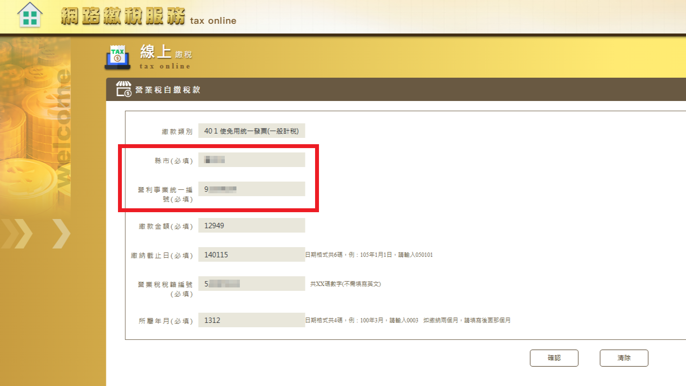Screen dimensions: 686x386
Task: Click the 所屬年月 field containing 1312
Action: (x=251, y=320)
